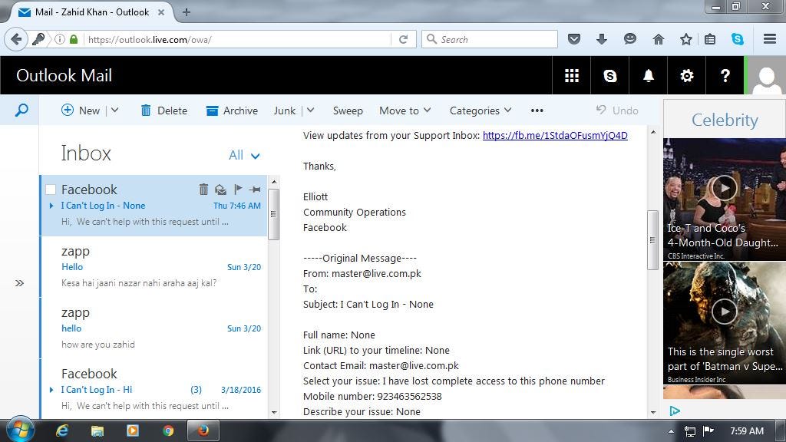Open Firefox downloads arrow
Image resolution: width=786 pixels, height=442 pixels.
point(602,39)
